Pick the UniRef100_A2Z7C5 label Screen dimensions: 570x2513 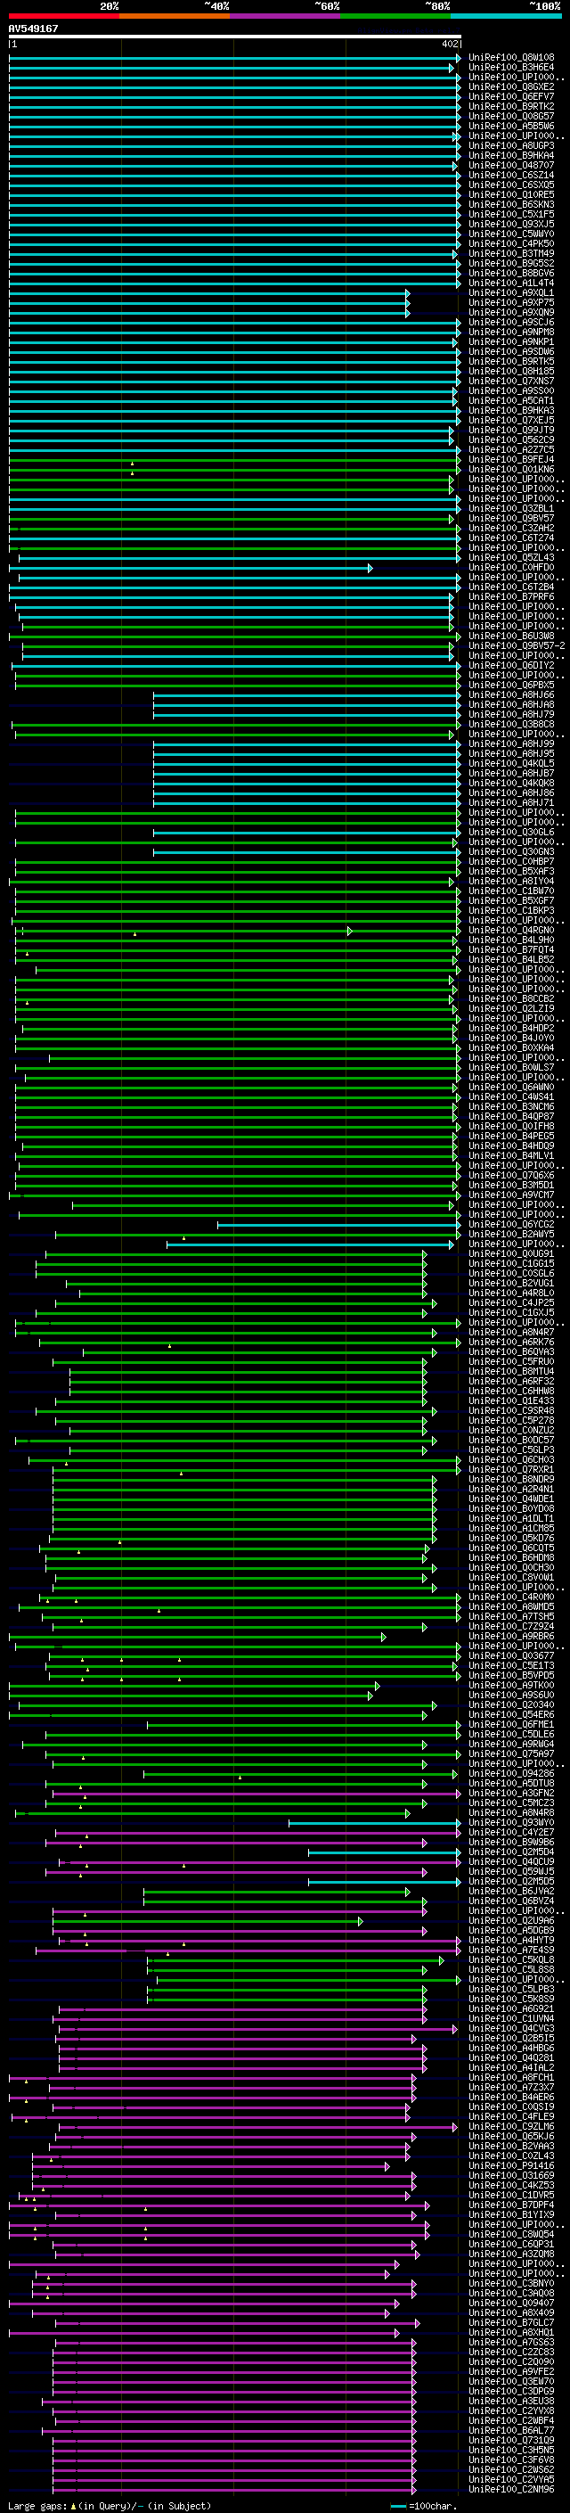510,448
